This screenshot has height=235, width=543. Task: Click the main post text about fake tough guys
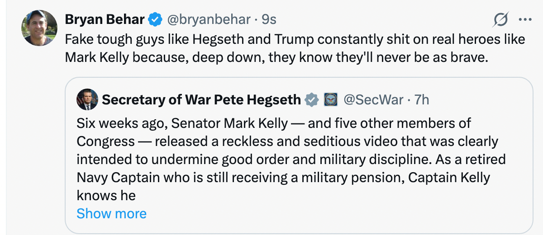pos(294,39)
